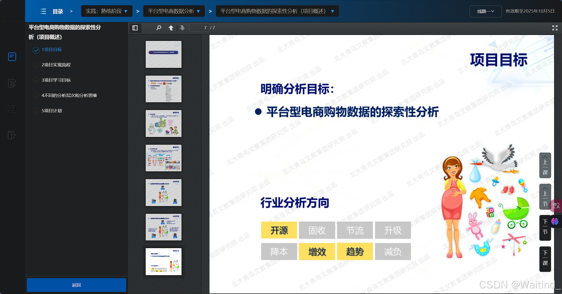Go to next section via 下节 button
The height and width of the screenshot is (294, 562).
pos(545,228)
